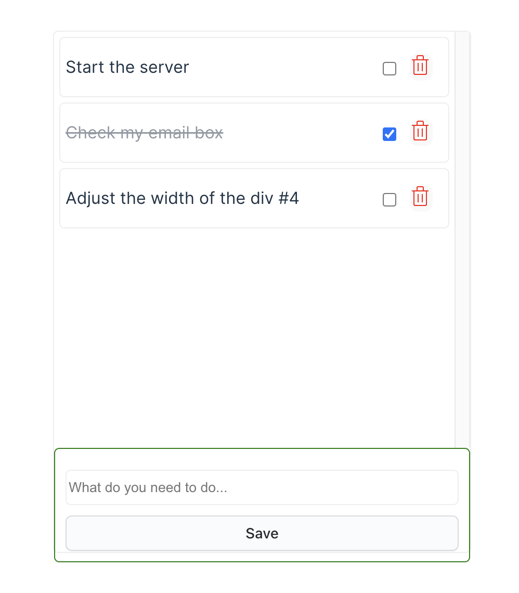Viewport: 519px width, 593px height.
Task: Toggle the blue checked checkbox
Action: coord(390,134)
